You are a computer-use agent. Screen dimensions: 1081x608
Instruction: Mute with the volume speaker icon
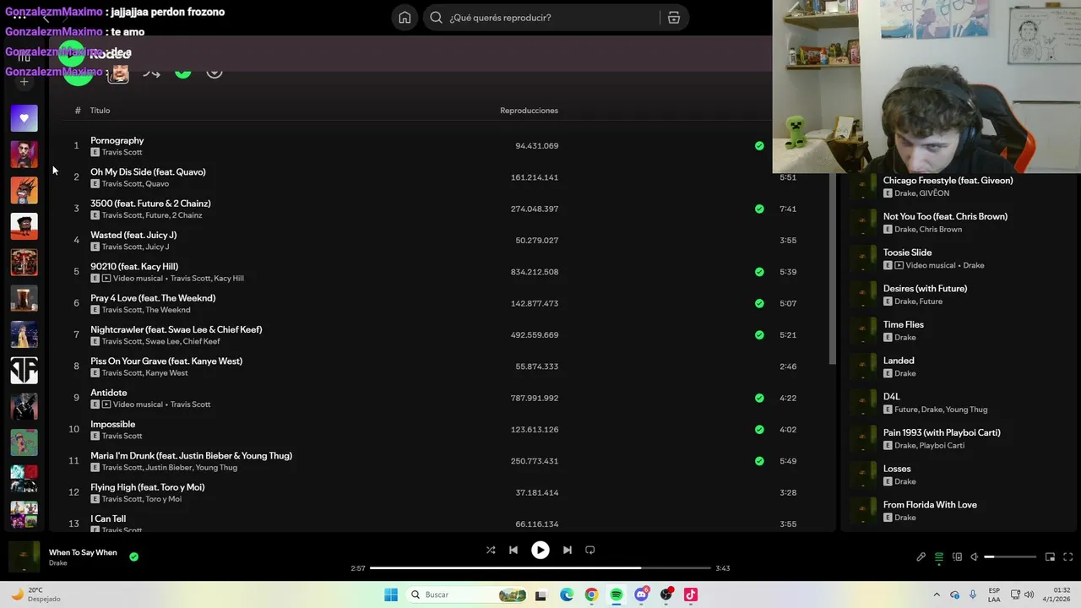coord(974,557)
